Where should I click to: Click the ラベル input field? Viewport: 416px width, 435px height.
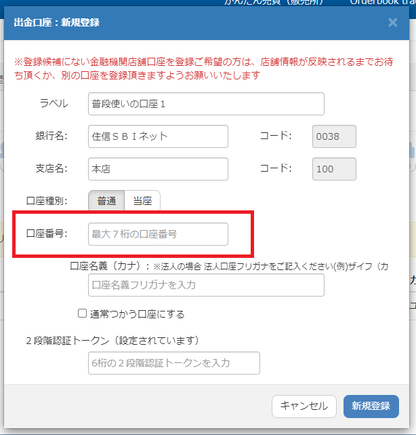click(x=206, y=104)
